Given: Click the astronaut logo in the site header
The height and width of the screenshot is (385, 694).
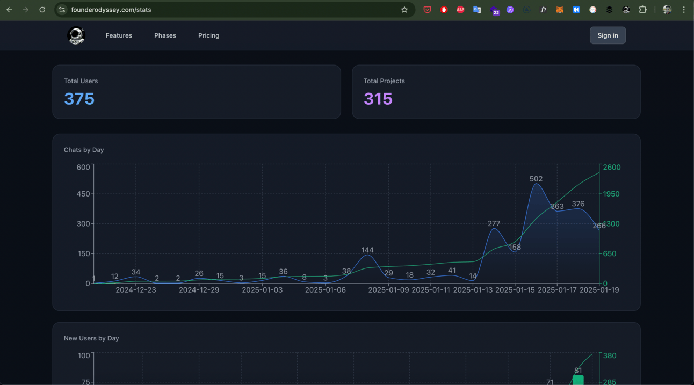Looking at the screenshot, I should click(76, 35).
